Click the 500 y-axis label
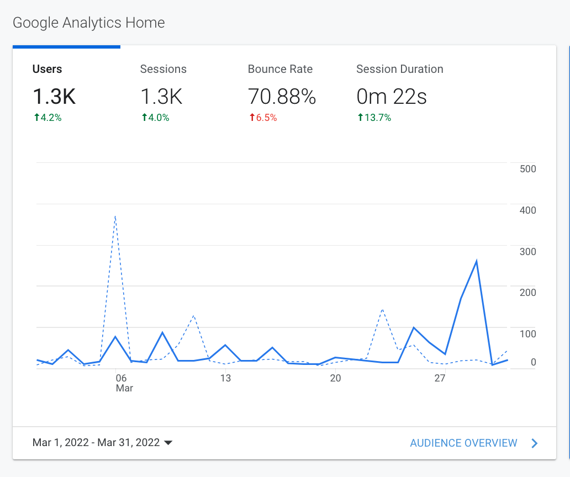The height and width of the screenshot is (477, 570). point(528,169)
